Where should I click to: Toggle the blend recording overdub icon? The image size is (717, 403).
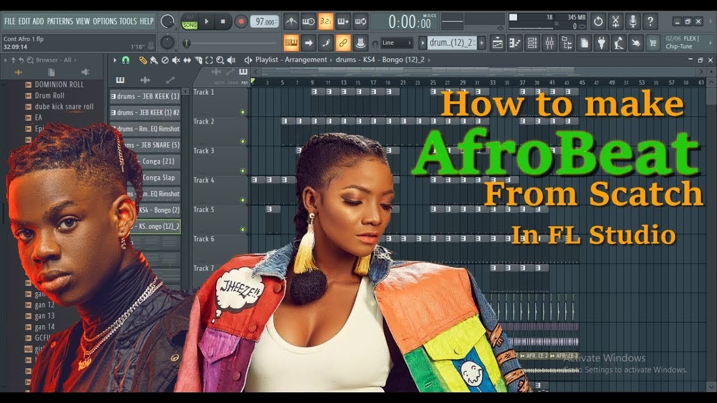[343, 22]
